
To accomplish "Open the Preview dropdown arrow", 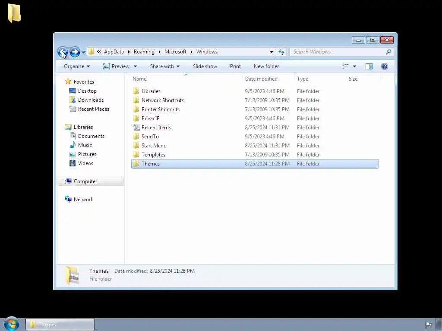I will pos(135,66).
